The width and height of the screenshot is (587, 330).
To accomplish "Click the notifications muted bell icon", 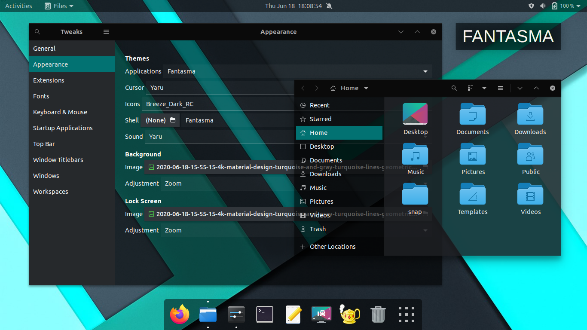I will pyautogui.click(x=329, y=6).
